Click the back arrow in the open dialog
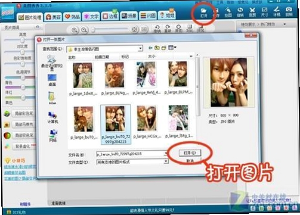Viewport: 300px width, 215px height. coord(150,48)
